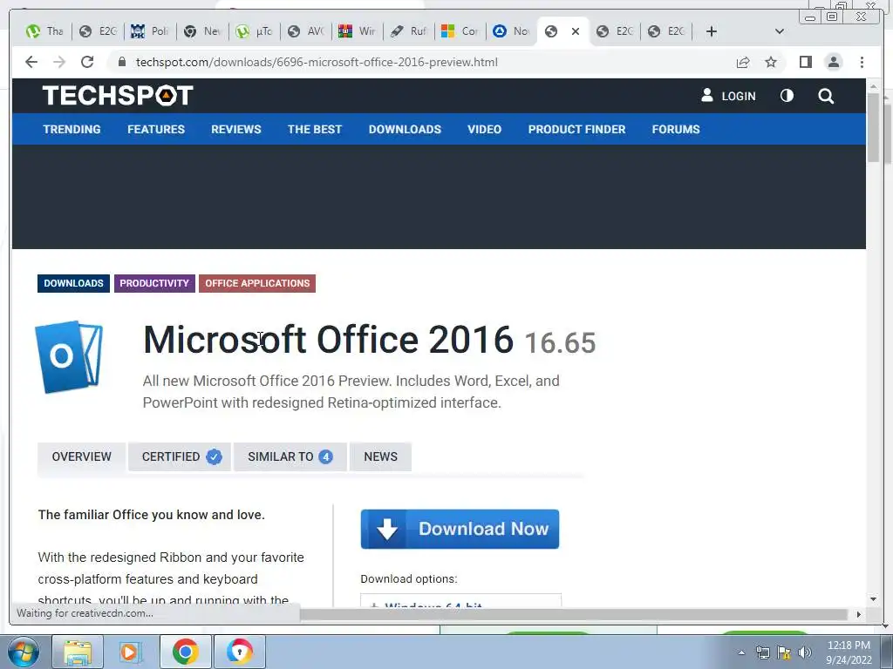Click the DOWNLOADS breadcrumb tag
893x669 pixels.
[73, 283]
